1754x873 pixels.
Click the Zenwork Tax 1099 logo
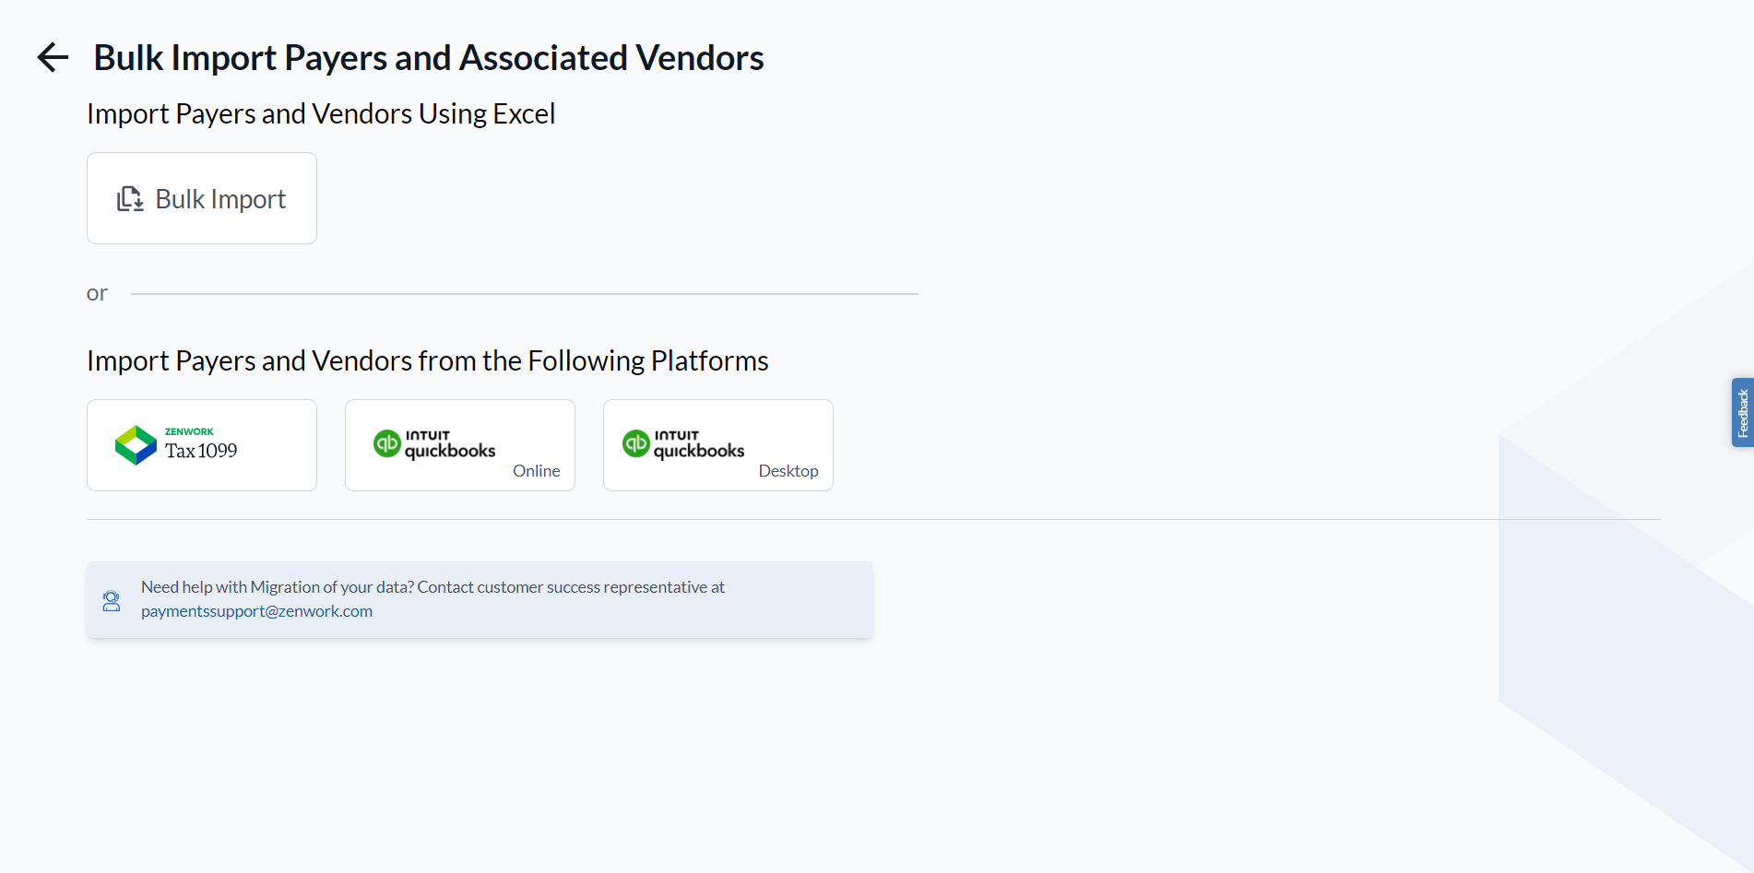pyautogui.click(x=175, y=444)
